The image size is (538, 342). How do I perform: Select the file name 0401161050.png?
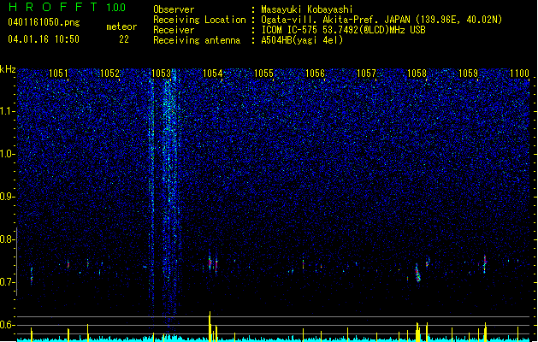[44, 22]
